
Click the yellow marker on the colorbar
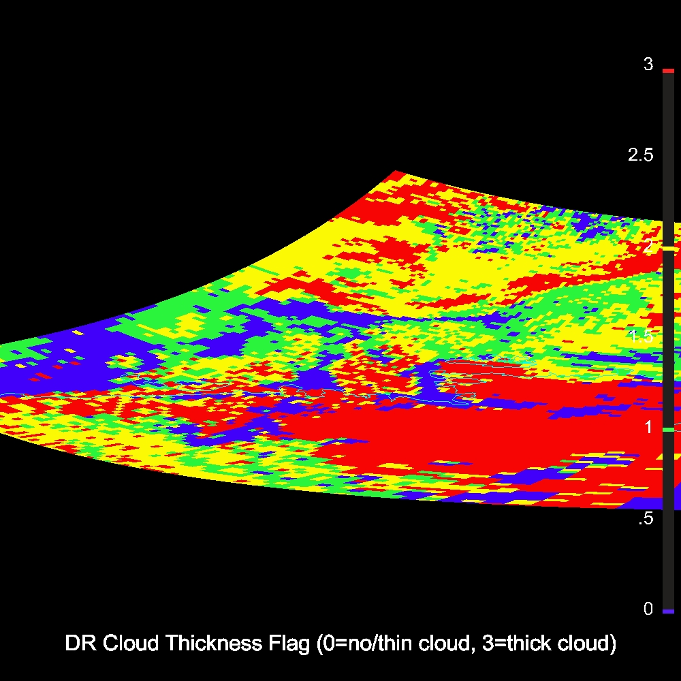pos(668,249)
